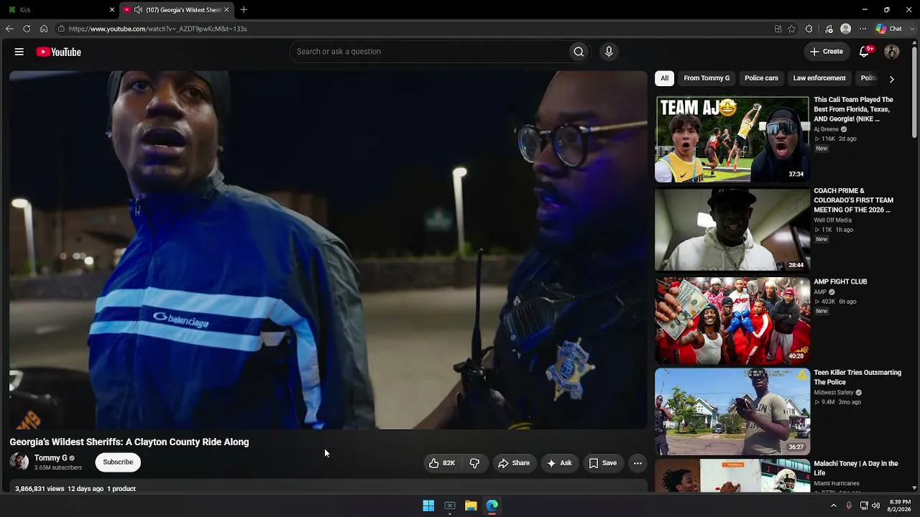Show more filter chips with the arrow
920x517 pixels.
[891, 79]
